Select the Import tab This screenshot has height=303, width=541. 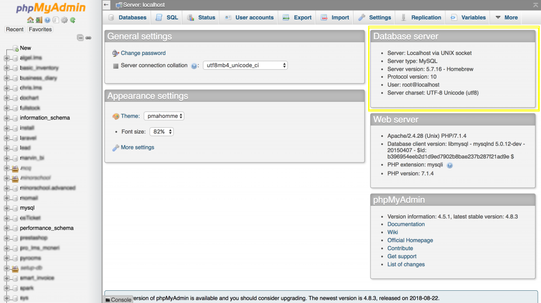tap(334, 17)
